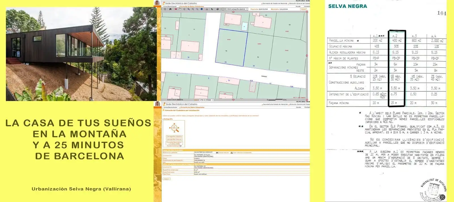Open the 'Ayuda' menu on lower Catastro page

pos(298,107)
